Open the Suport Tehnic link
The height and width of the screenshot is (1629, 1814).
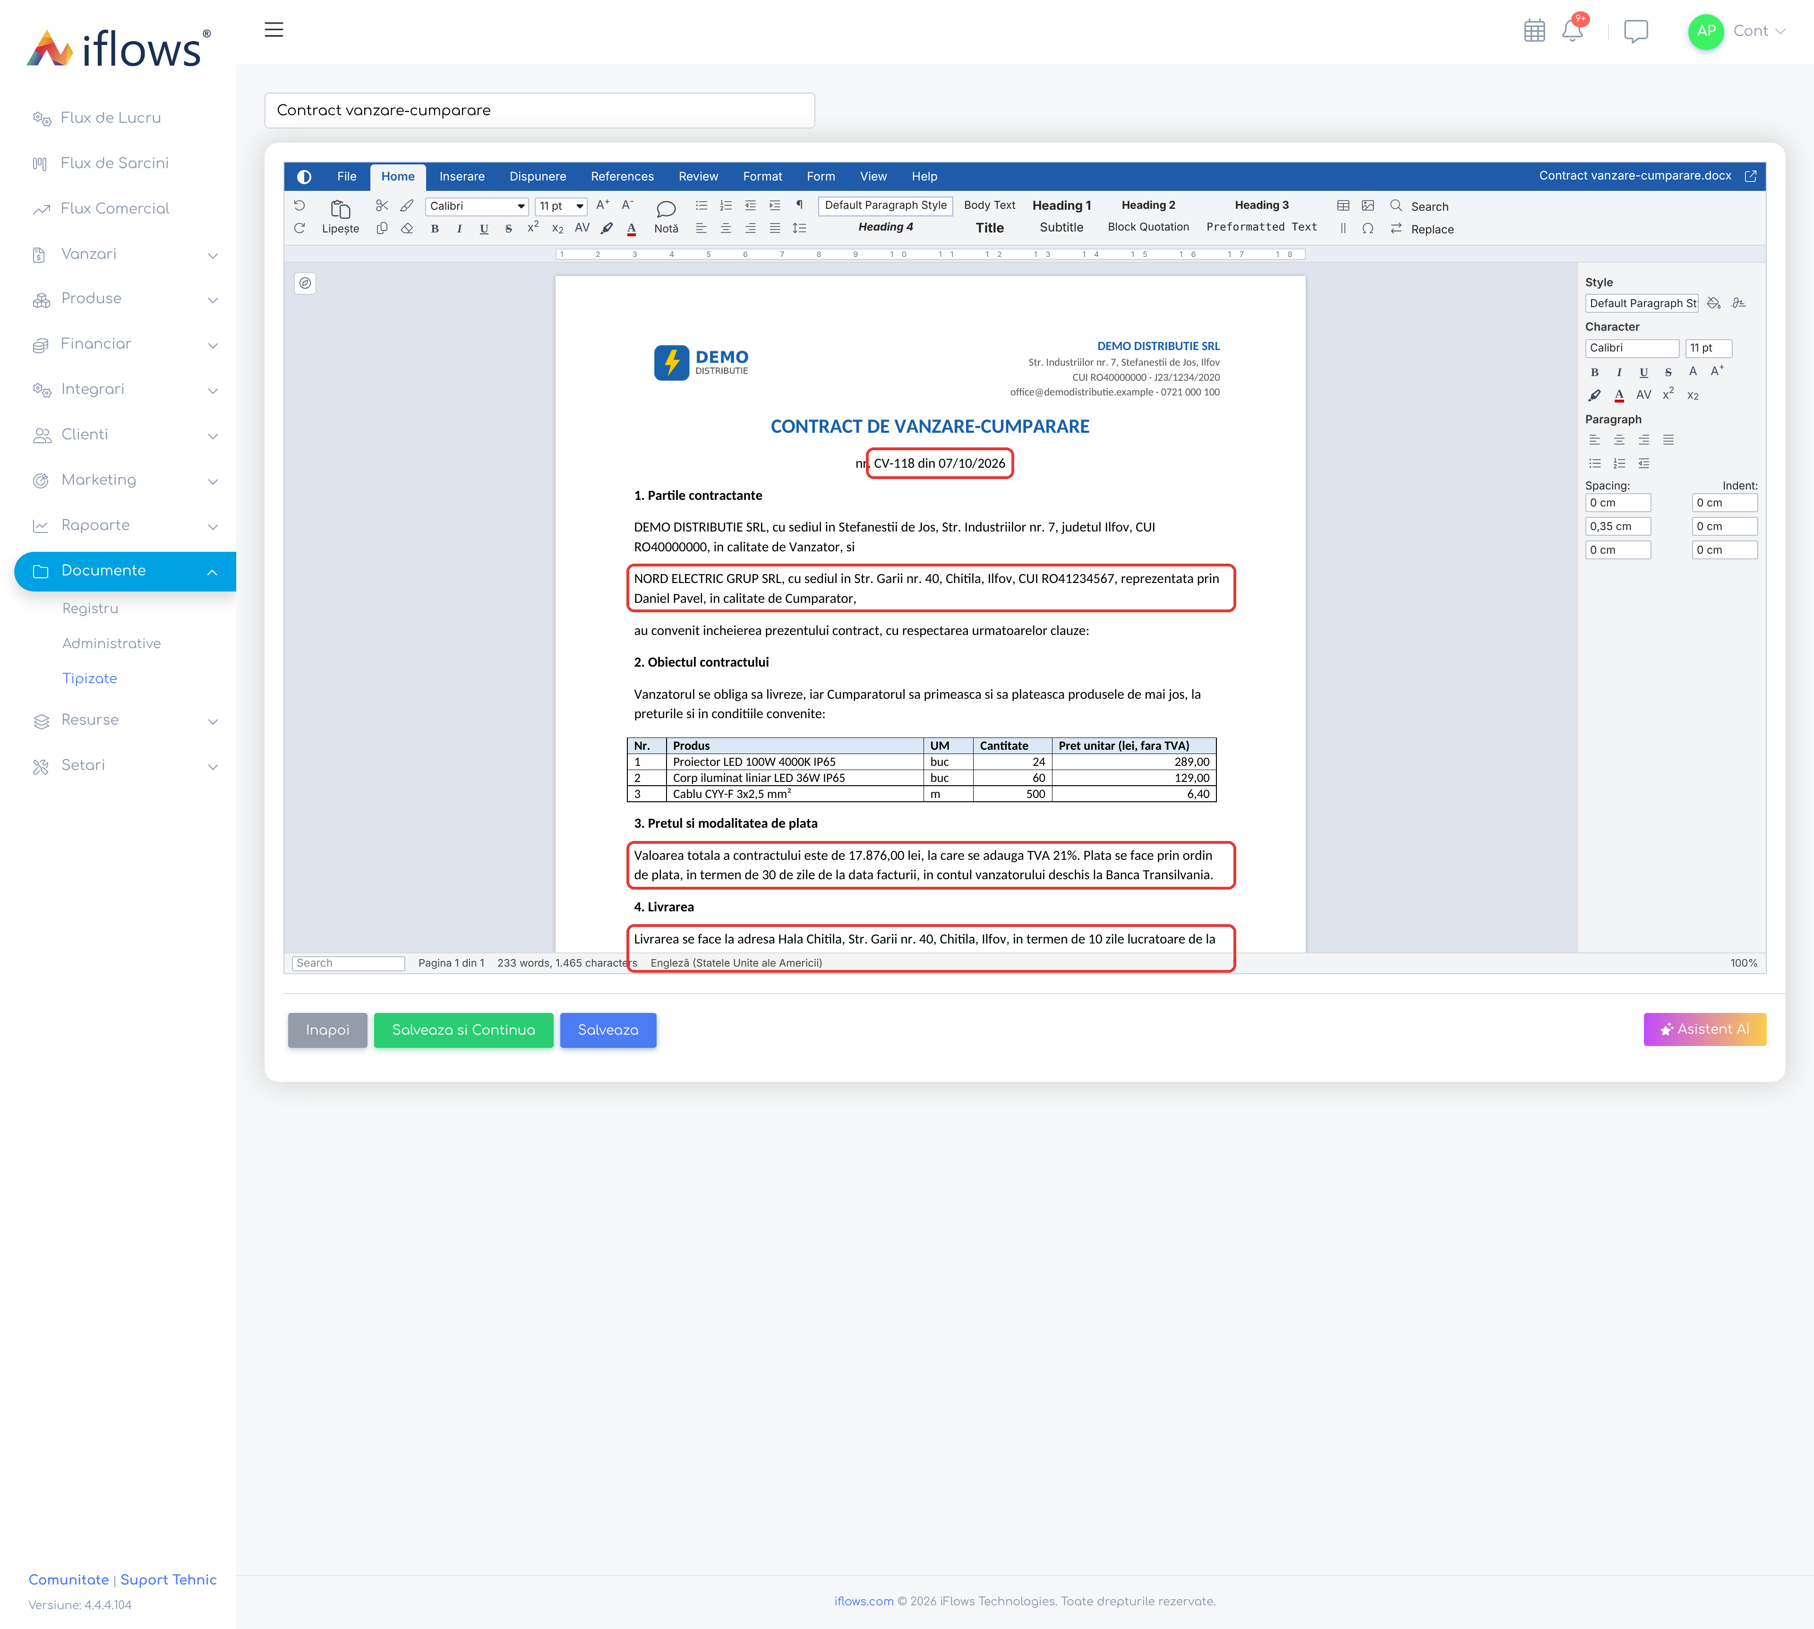tap(168, 1580)
